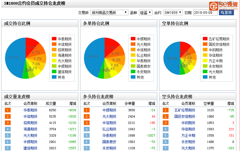Click the 5e投资 site logo
This screenshot has width=240, height=151.
coord(224,6)
